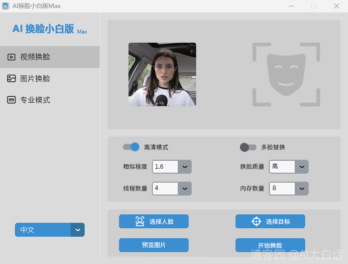Image resolution: width=348 pixels, height=264 pixels.
Task: Click the 选择目标 button
Action: point(270,221)
